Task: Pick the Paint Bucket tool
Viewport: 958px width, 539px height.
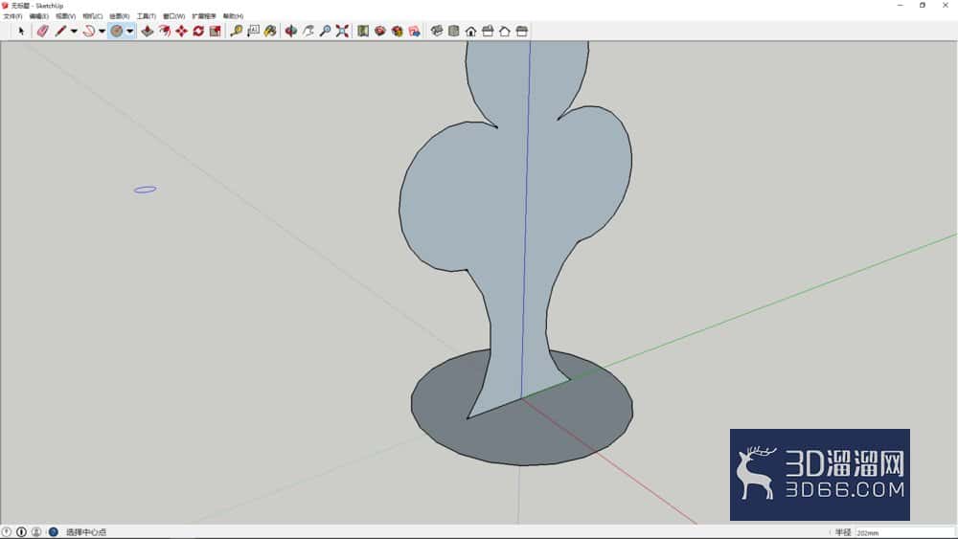Action: 270,32
